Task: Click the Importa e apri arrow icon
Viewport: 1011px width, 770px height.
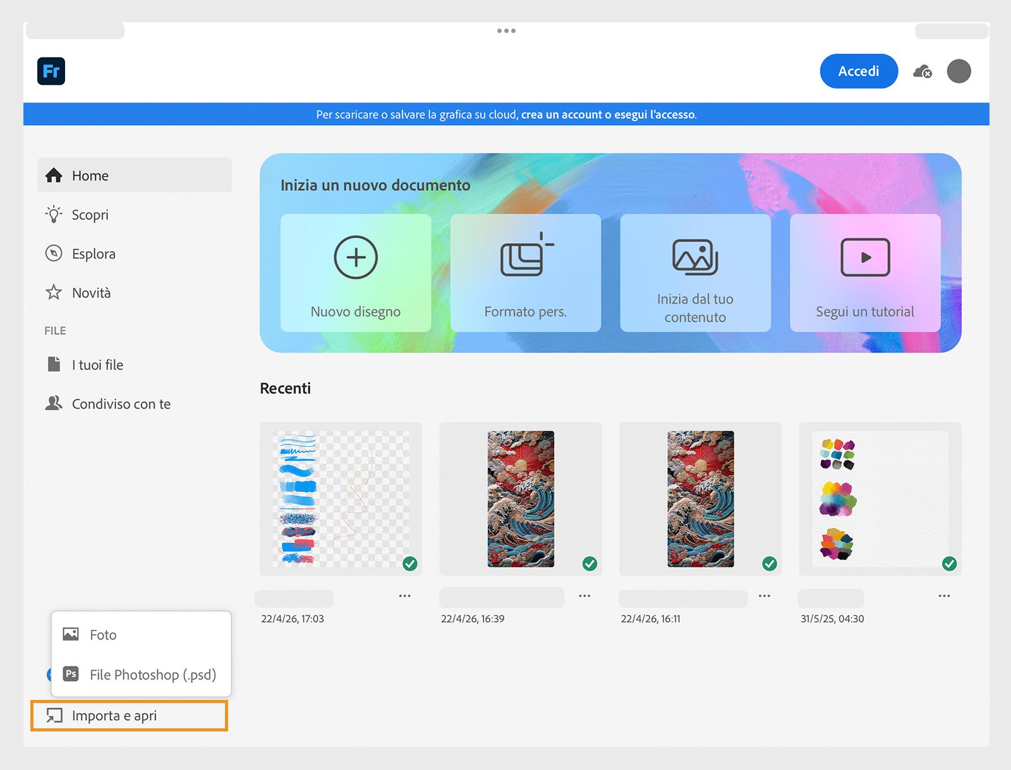Action: (x=54, y=716)
